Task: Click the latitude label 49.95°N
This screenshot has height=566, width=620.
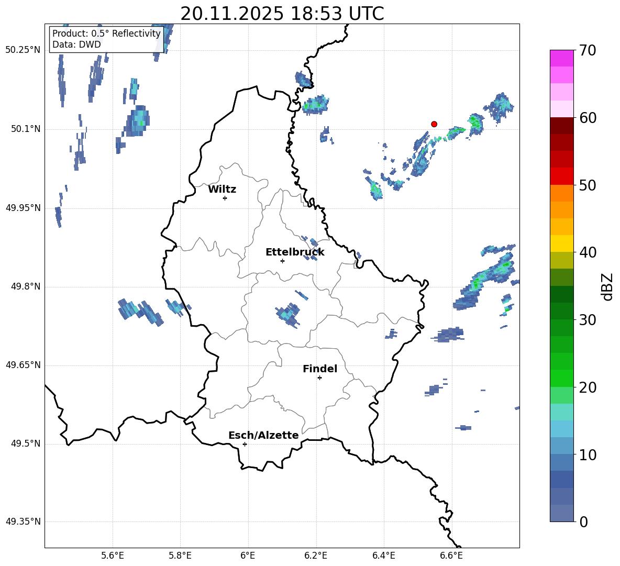Action: tap(23, 208)
